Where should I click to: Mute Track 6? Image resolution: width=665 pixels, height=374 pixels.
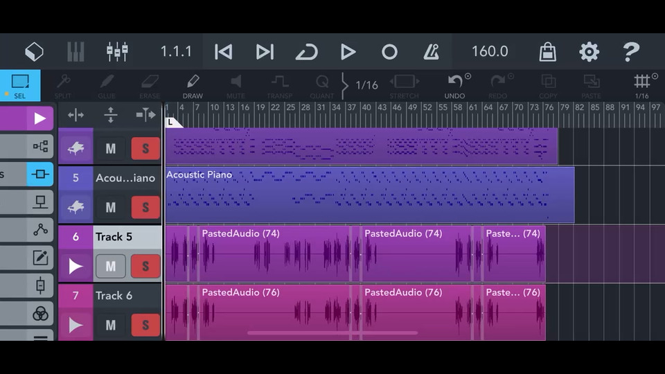tap(111, 326)
